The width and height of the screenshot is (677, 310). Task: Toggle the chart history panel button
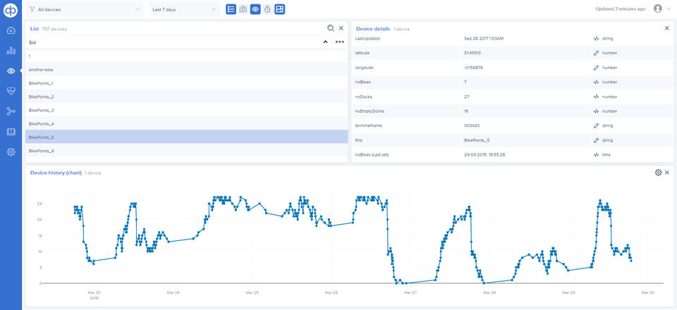[280, 9]
